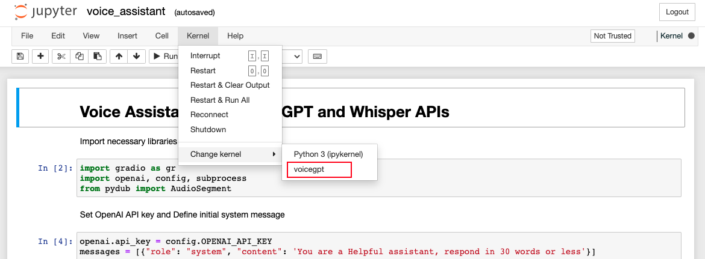This screenshot has width=705, height=259.
Task: Select the Voice Assistant heading markdown cell
Action: 351,108
